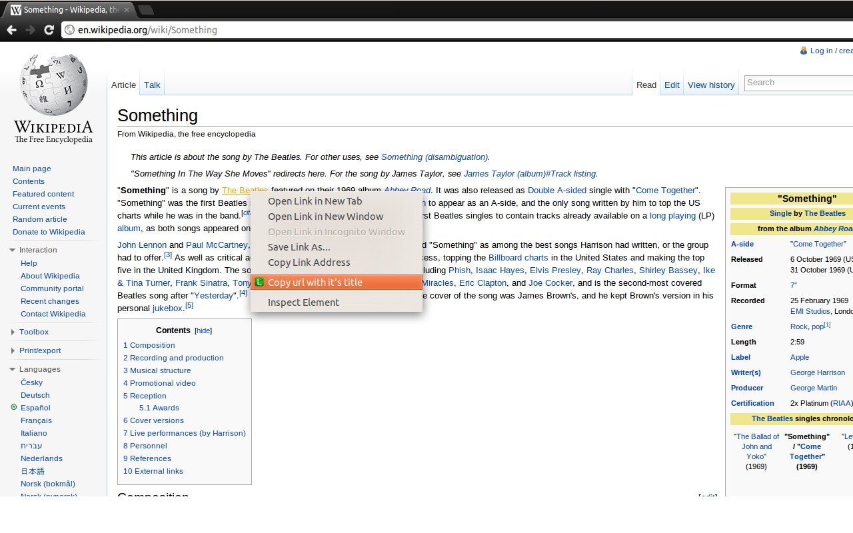
Task: Click the browser back arrow button
Action: click(12, 30)
